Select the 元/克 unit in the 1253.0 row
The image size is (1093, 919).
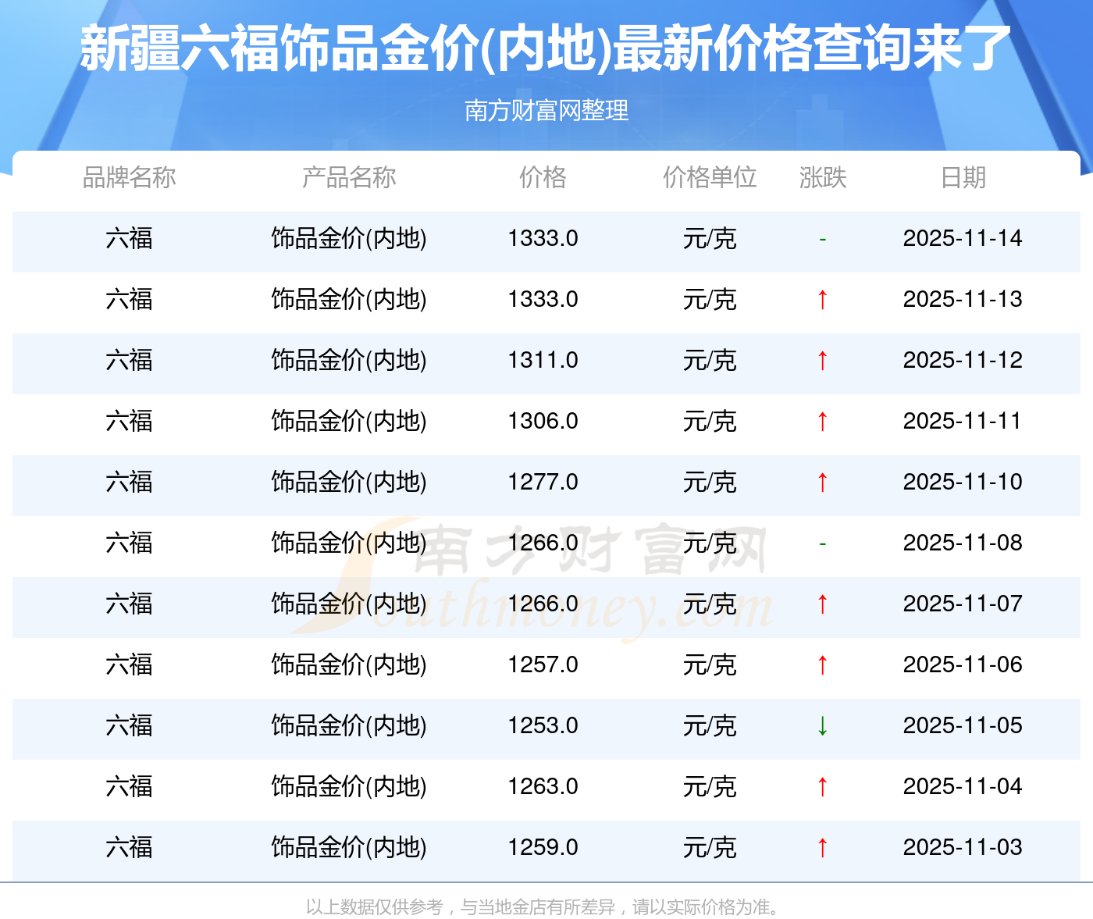pos(710,725)
